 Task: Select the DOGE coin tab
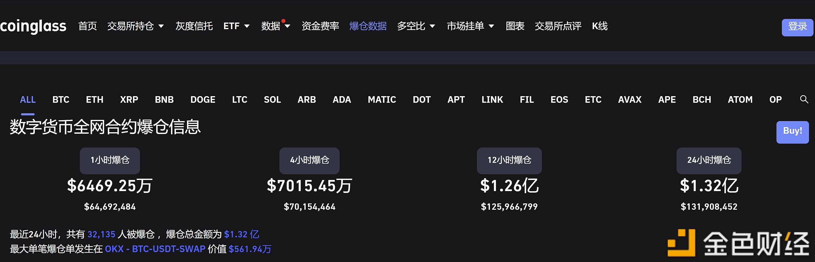click(x=203, y=100)
